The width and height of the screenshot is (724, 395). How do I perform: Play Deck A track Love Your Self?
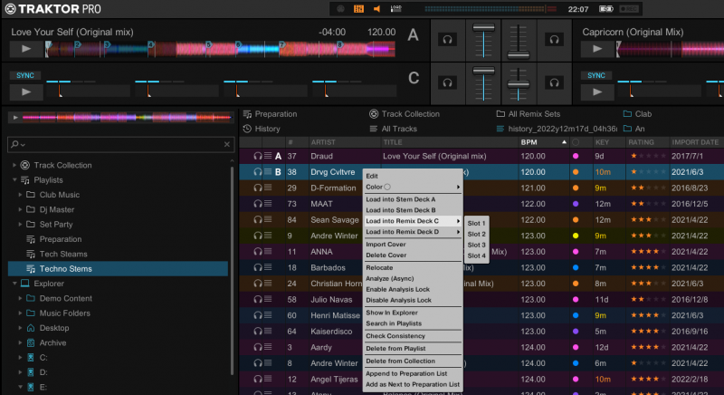26,49
